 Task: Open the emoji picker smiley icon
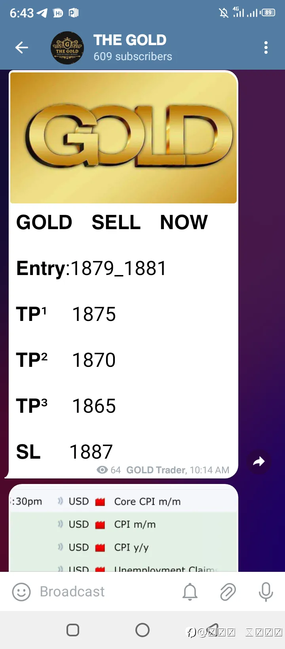21,592
